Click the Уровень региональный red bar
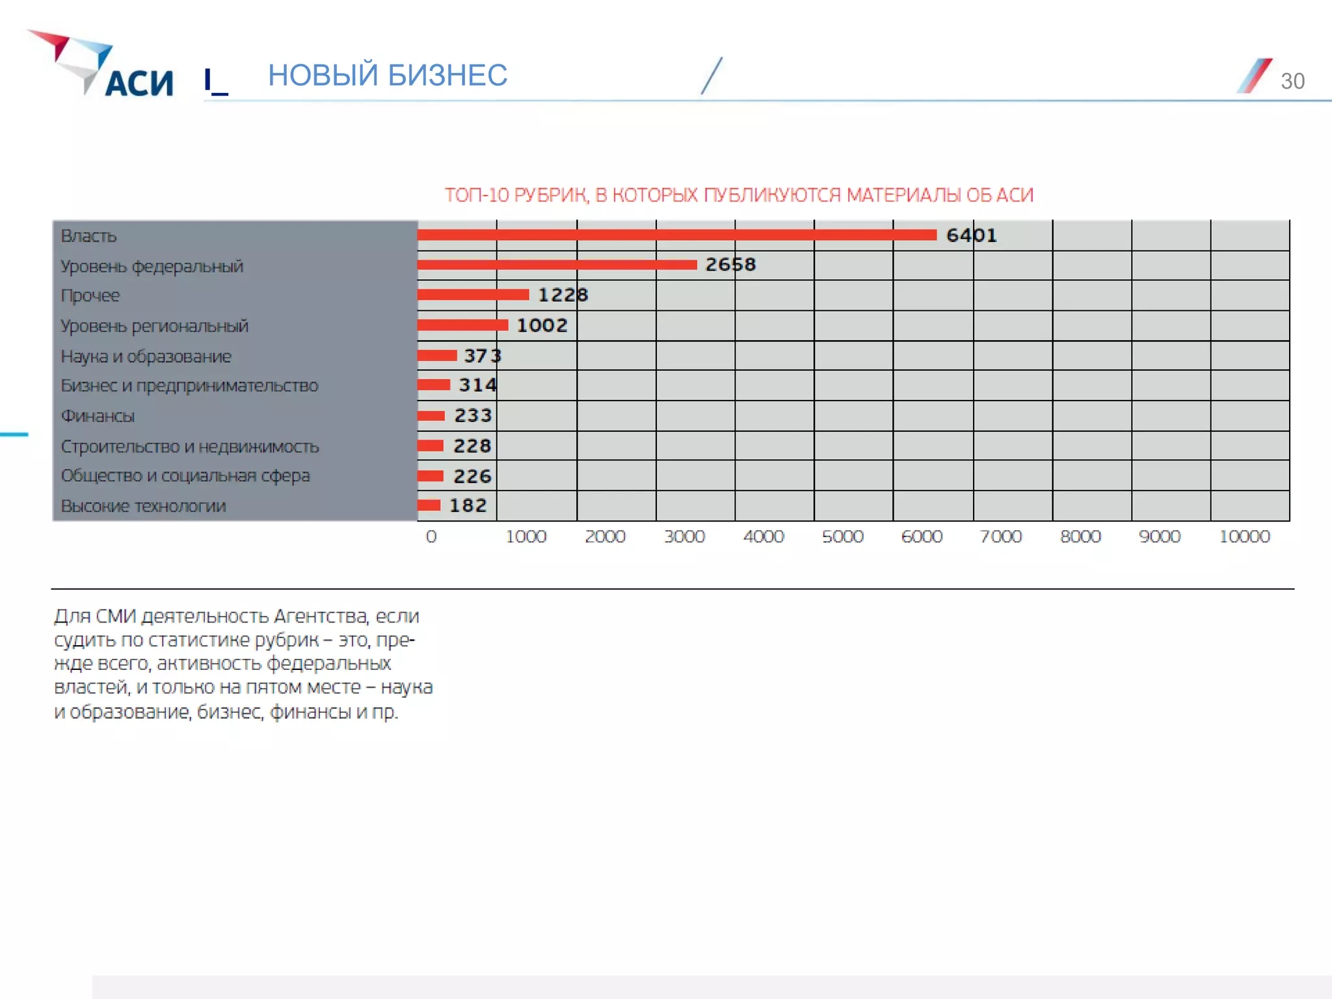The image size is (1332, 999). (462, 325)
